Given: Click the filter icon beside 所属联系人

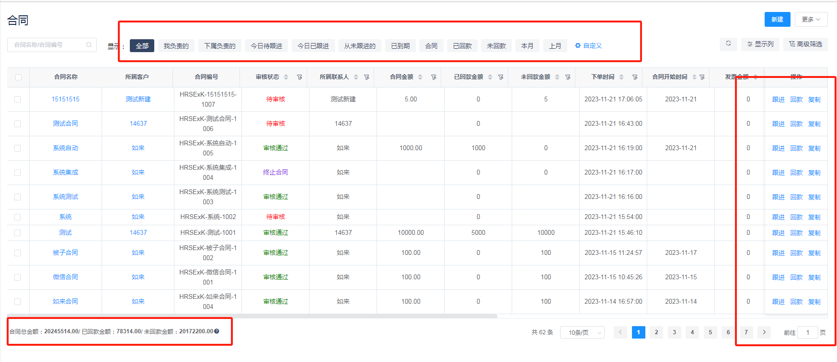Looking at the screenshot, I should point(367,77).
